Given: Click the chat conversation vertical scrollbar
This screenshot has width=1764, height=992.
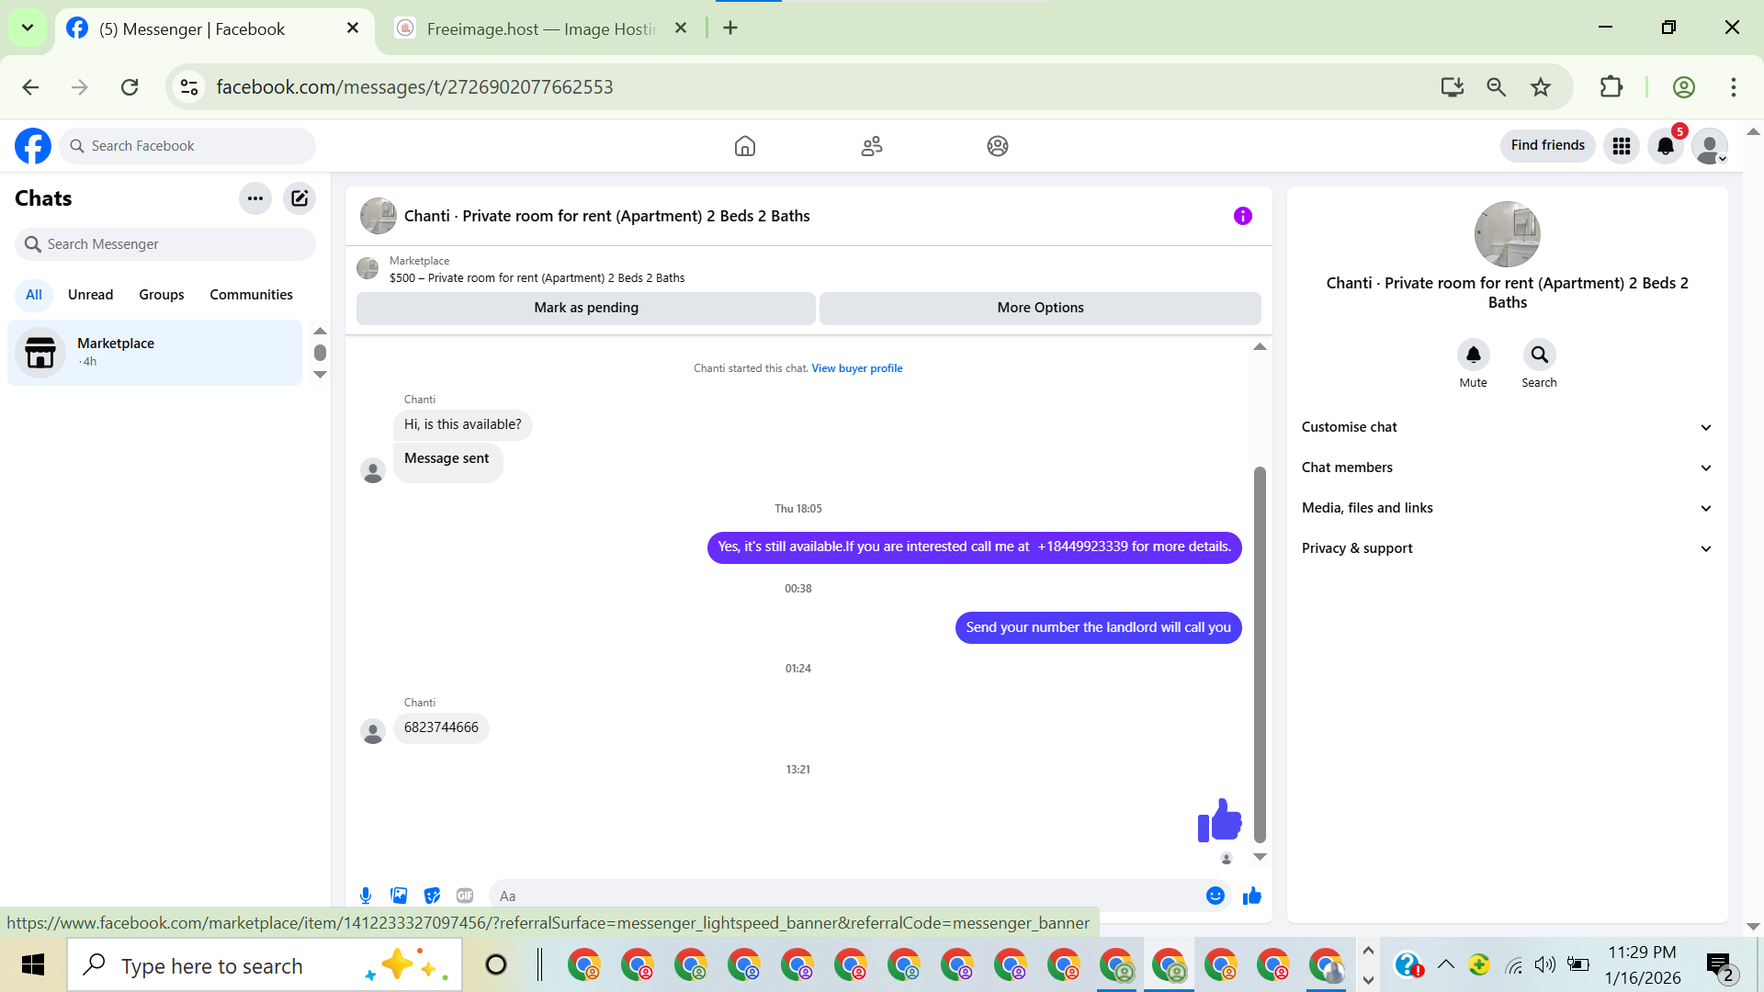Looking at the screenshot, I should click(x=1260, y=652).
